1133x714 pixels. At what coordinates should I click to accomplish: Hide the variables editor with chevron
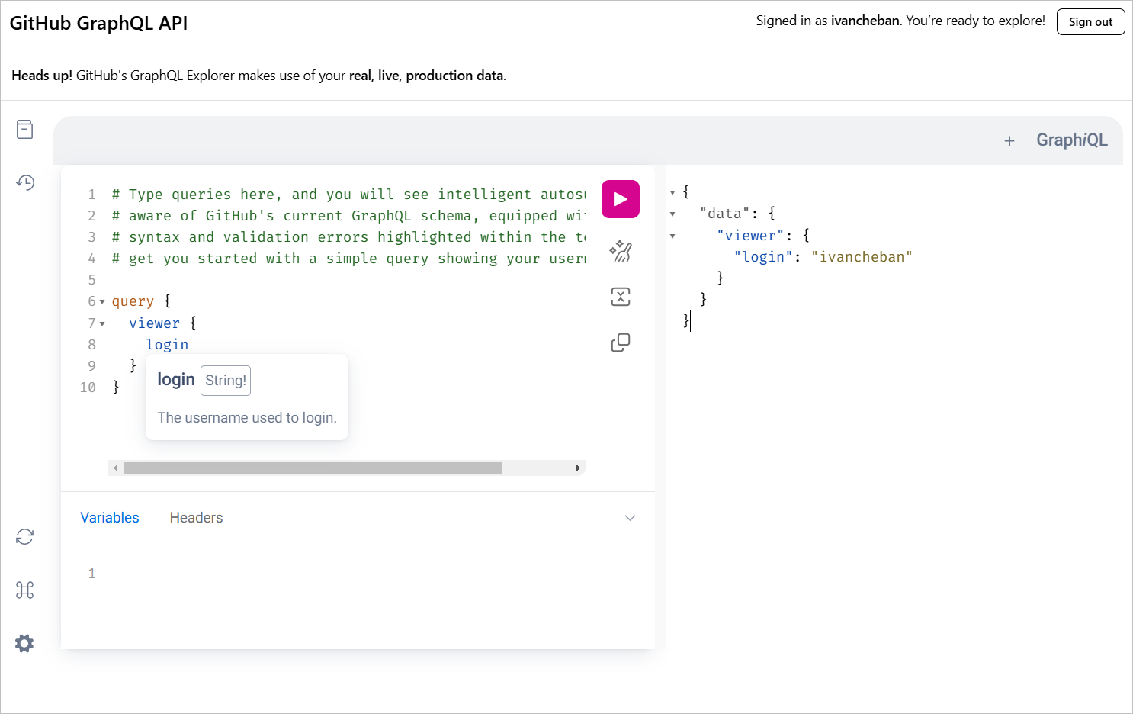(x=630, y=518)
